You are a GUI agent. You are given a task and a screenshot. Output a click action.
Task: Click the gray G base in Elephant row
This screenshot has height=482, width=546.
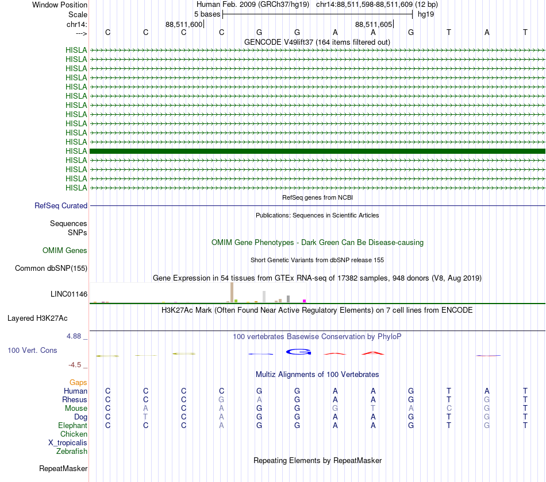coord(487,425)
